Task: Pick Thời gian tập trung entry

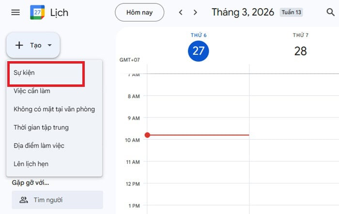Action: point(41,128)
